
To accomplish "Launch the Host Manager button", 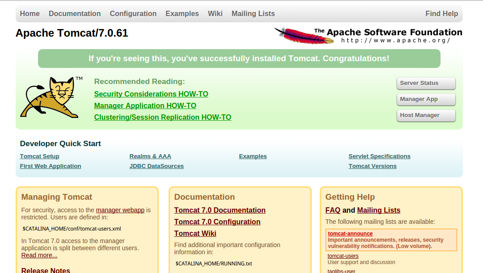I will point(426,115).
